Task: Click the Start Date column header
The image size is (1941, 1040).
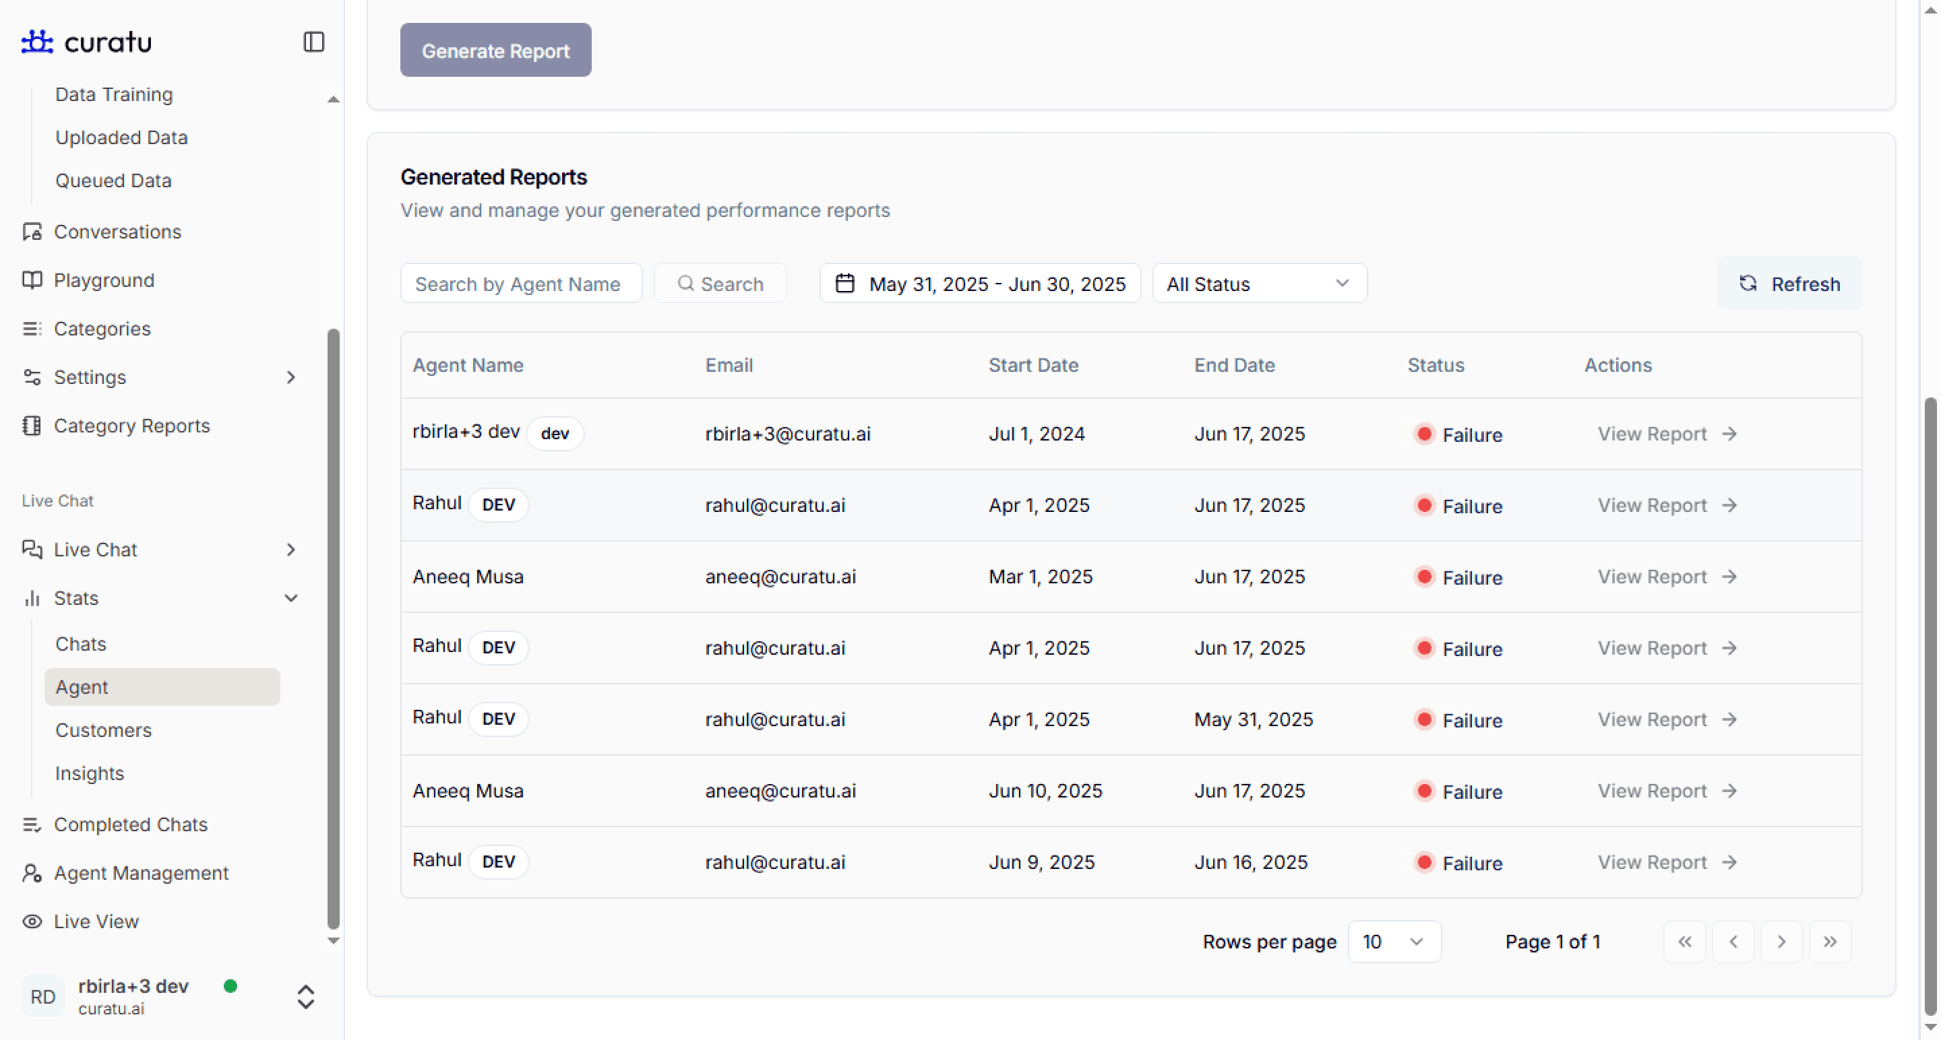Action: click(1033, 366)
